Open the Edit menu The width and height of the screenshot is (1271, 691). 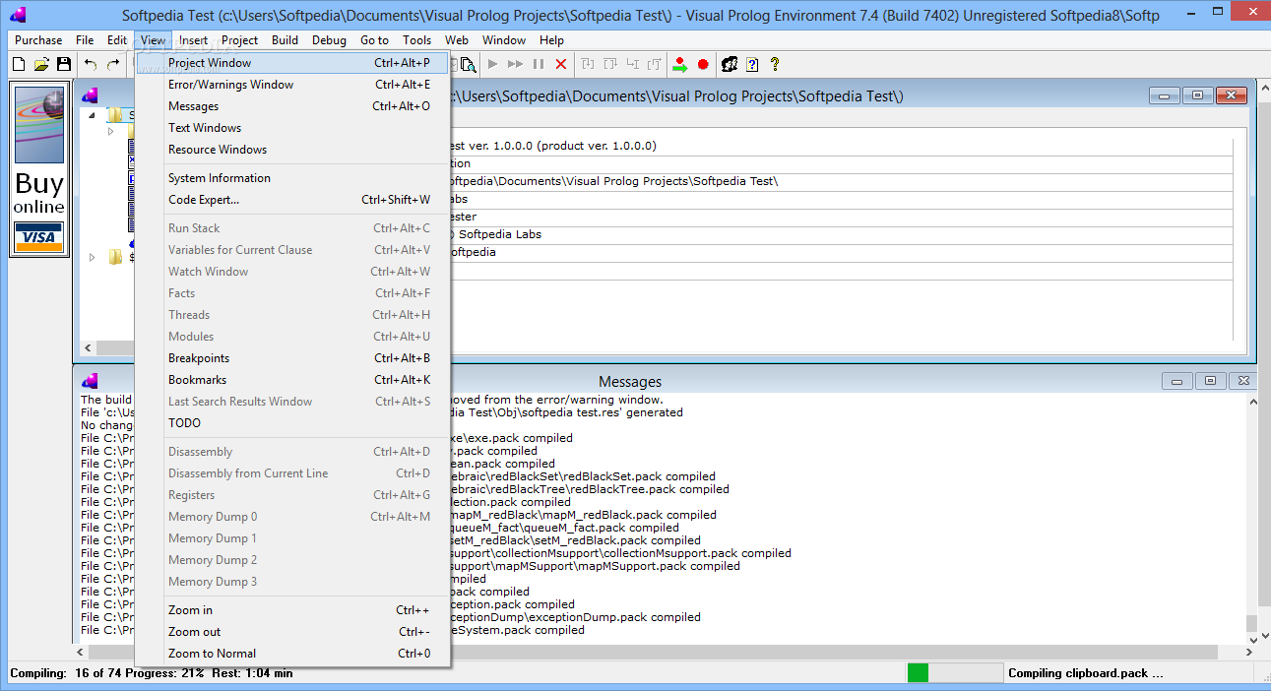point(117,40)
